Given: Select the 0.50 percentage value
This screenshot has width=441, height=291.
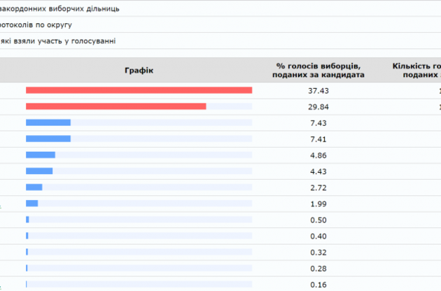Looking at the screenshot, I should (x=318, y=220).
